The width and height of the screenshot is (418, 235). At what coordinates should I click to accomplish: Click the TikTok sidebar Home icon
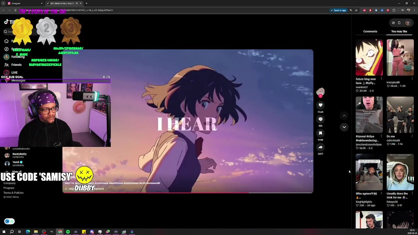tap(6, 41)
